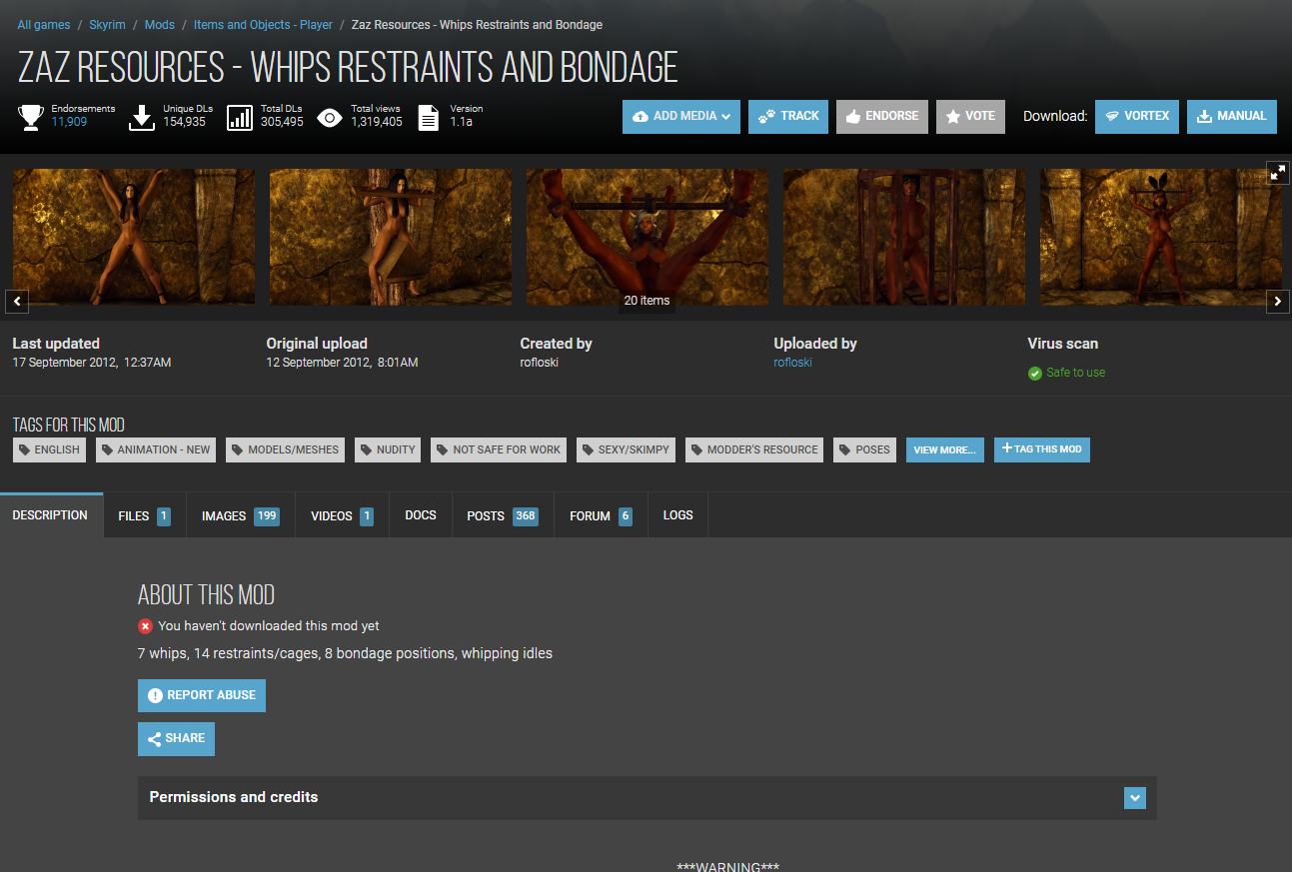The height and width of the screenshot is (872, 1292).
Task: Select the NUDITY tag
Action: tap(388, 450)
